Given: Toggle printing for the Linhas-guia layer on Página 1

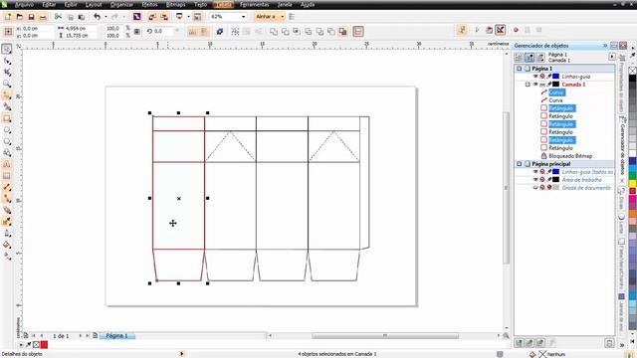Looking at the screenshot, I should 542,77.
